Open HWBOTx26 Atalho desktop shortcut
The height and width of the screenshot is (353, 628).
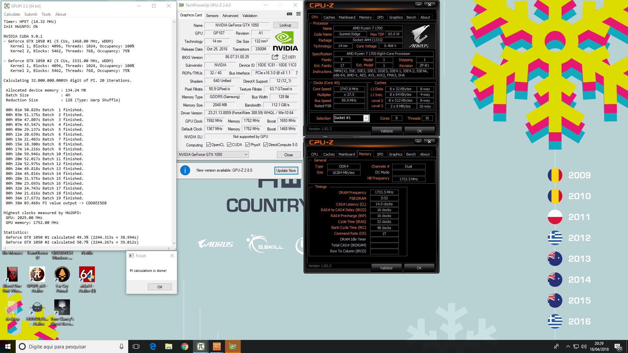(37, 313)
